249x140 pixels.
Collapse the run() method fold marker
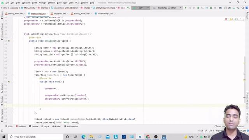click(12, 82)
